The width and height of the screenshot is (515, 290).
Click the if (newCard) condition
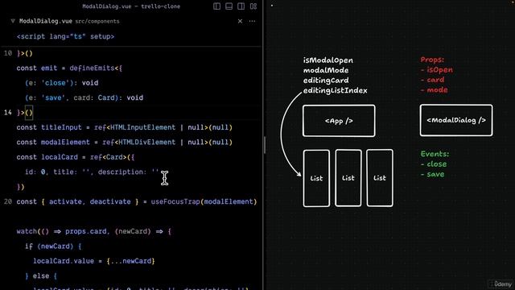coord(53,246)
